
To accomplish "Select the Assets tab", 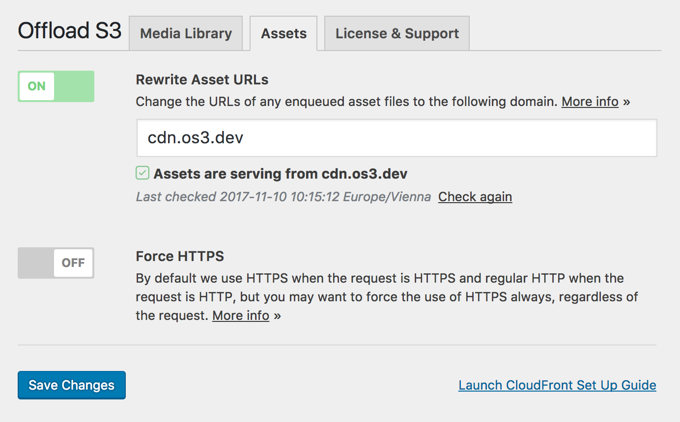I will (283, 33).
